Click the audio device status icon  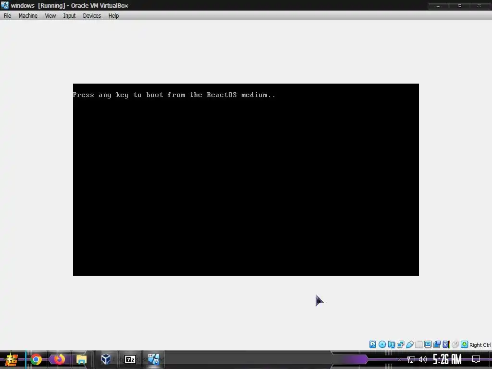click(x=391, y=344)
